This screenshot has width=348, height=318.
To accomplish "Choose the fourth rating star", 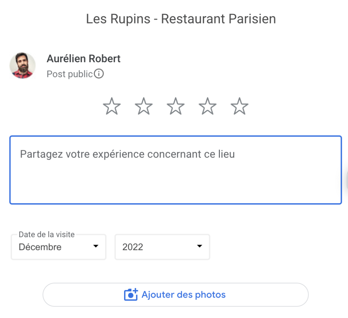I will pos(208,106).
